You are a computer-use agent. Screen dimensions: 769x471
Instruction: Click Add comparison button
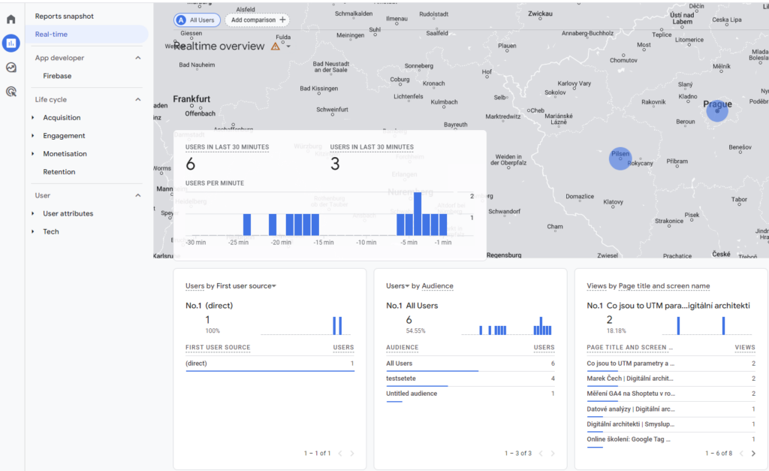pos(258,20)
